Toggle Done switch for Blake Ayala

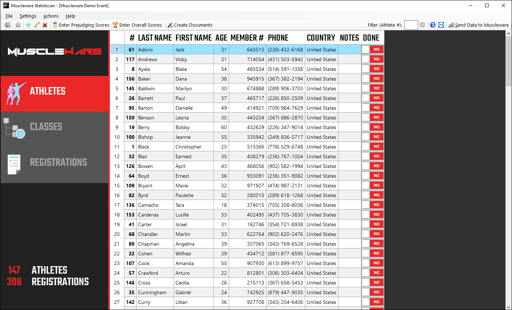coord(372,69)
